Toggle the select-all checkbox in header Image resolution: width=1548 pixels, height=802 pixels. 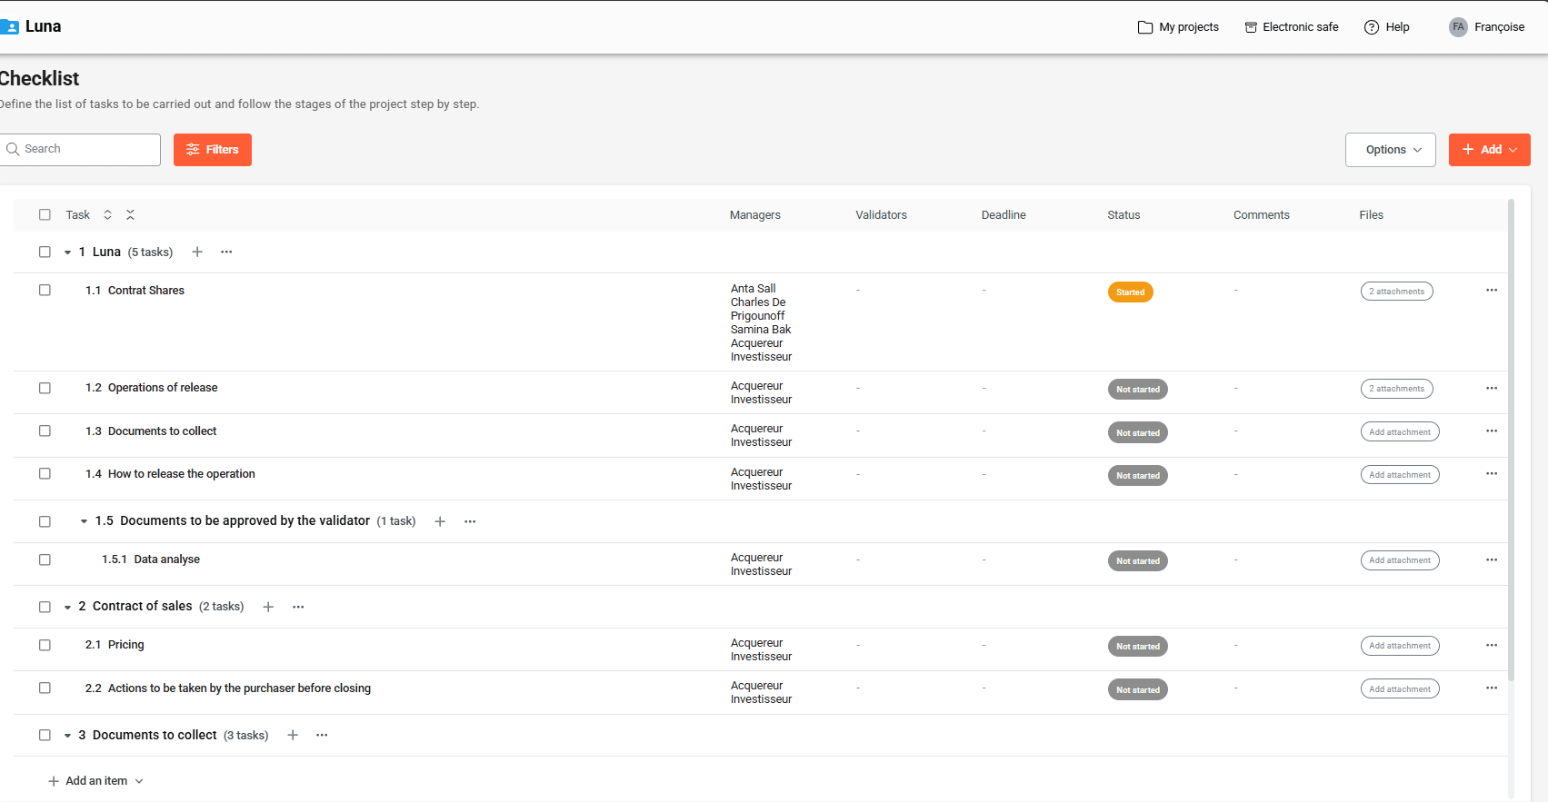click(x=45, y=215)
